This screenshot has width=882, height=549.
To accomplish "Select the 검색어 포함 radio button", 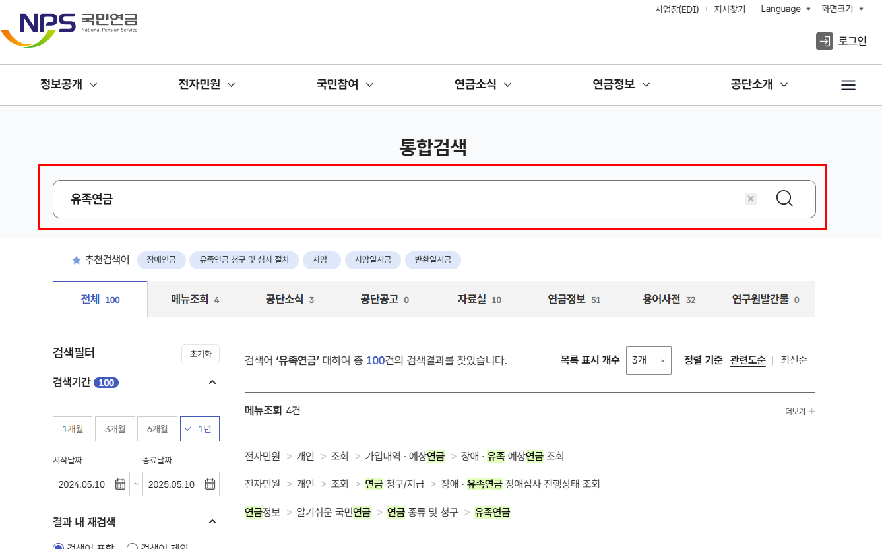I will 57,545.
